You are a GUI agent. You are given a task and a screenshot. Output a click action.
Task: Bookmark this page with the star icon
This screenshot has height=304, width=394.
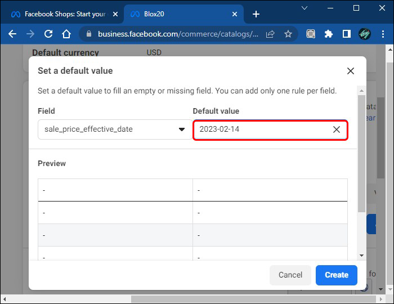[288, 34]
